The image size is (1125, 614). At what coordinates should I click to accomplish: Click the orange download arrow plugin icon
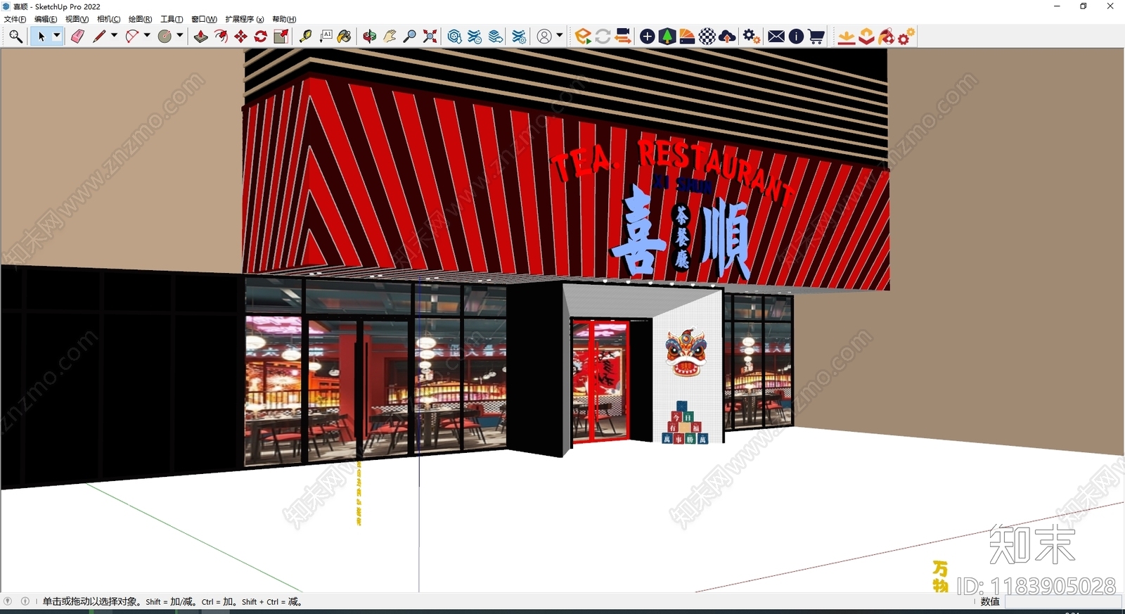(847, 37)
